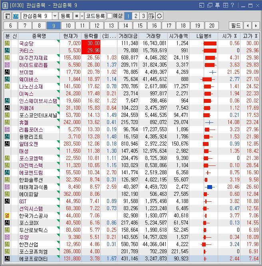Image resolution: width=262 pixels, height=266 pixels.
Task: Click the numbered 1 icon in title bar
Action: tap(5, 6)
